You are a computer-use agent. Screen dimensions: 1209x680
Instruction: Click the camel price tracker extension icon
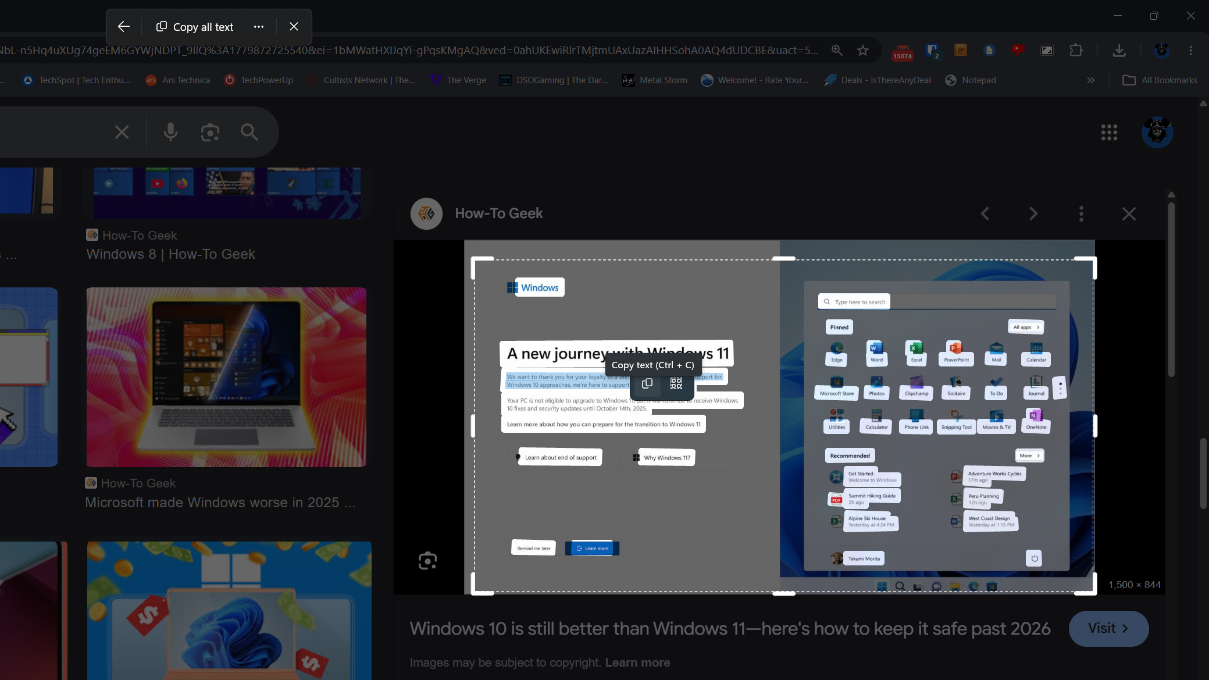tap(961, 50)
